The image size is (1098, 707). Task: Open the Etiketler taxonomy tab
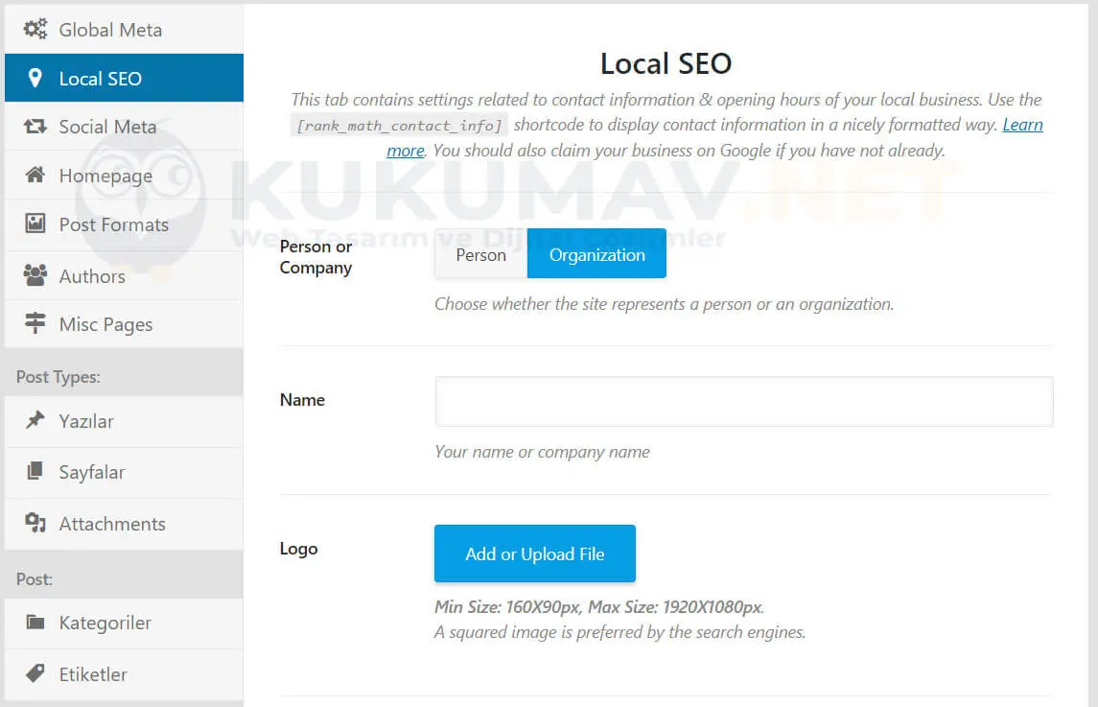(x=124, y=674)
